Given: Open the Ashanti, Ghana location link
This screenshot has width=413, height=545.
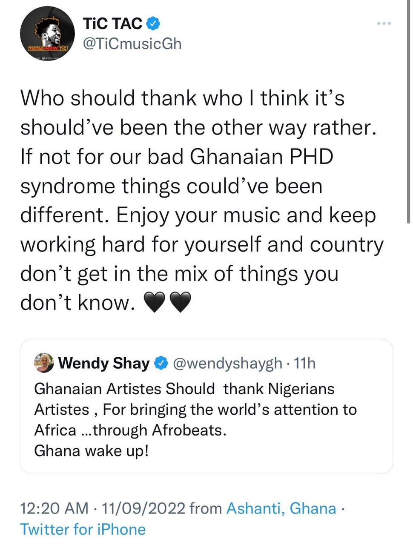Looking at the screenshot, I should (x=281, y=508).
